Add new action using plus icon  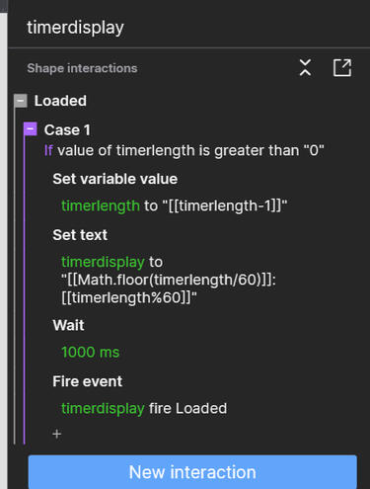click(57, 434)
